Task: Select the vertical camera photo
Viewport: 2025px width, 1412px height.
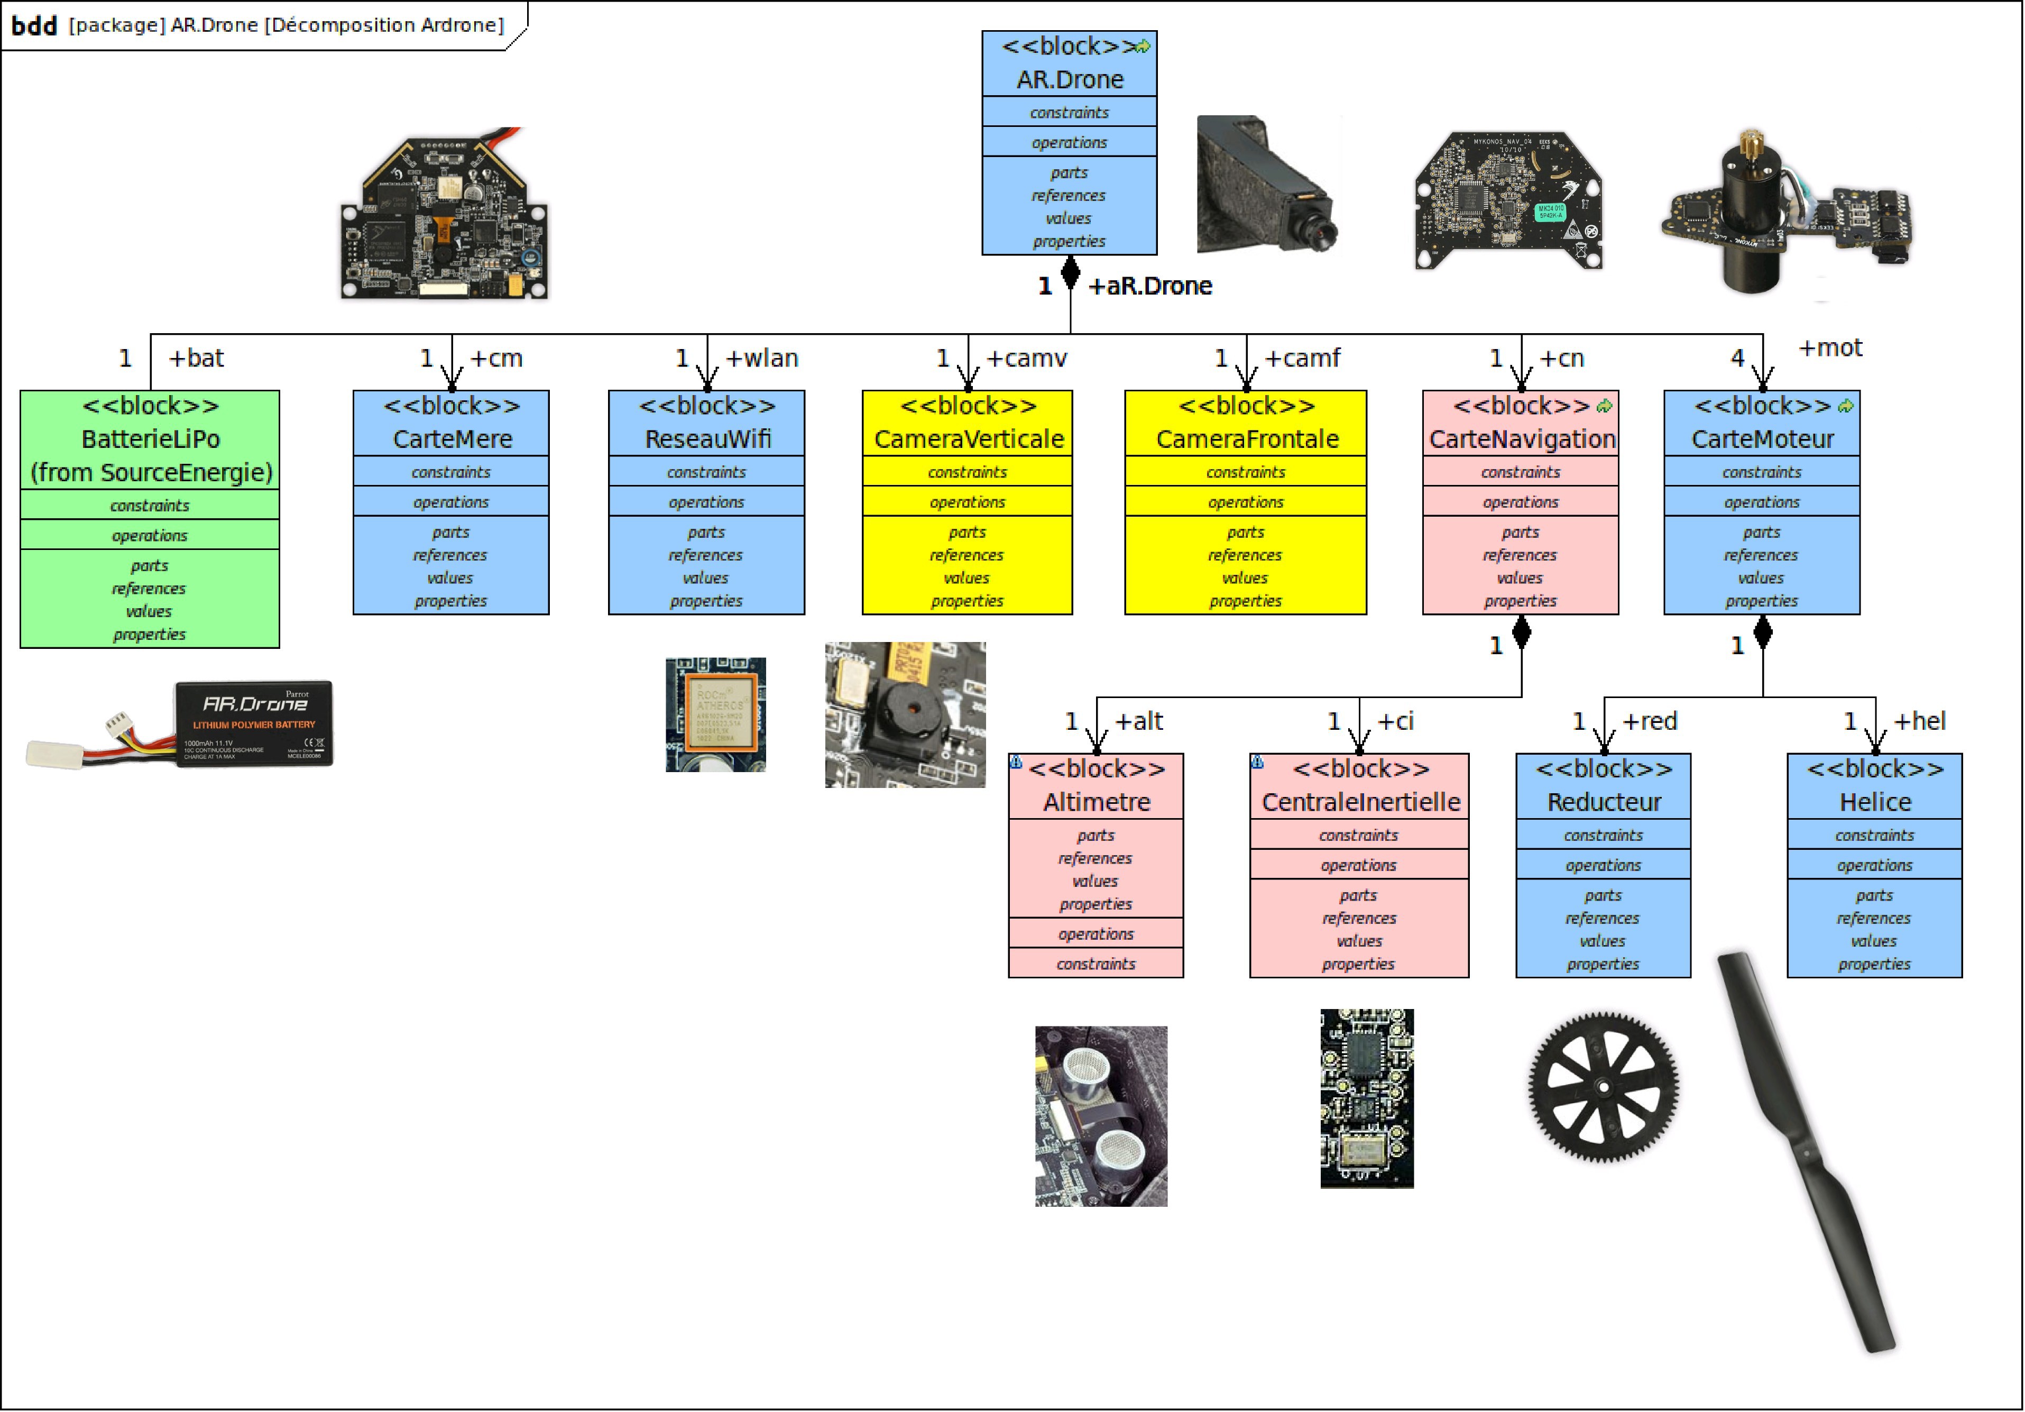Action: (906, 714)
